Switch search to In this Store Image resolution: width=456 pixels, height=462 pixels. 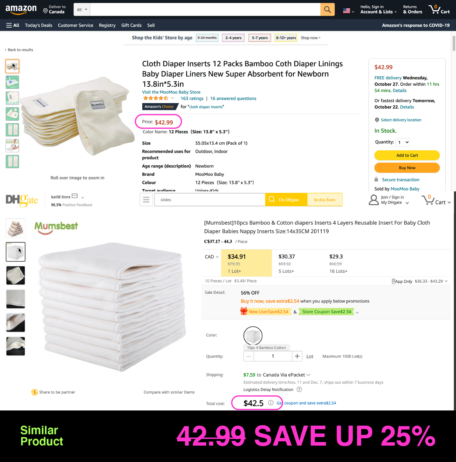coord(325,200)
